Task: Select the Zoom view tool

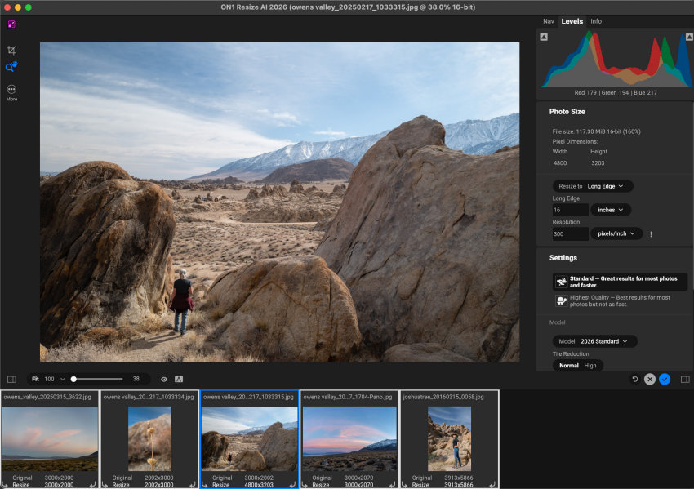Action: click(11, 67)
